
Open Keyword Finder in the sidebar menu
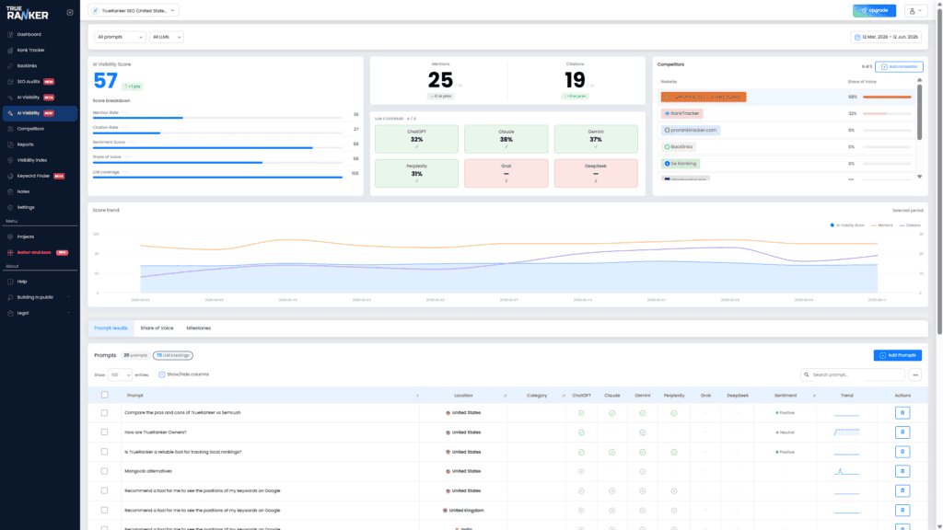click(x=40, y=176)
